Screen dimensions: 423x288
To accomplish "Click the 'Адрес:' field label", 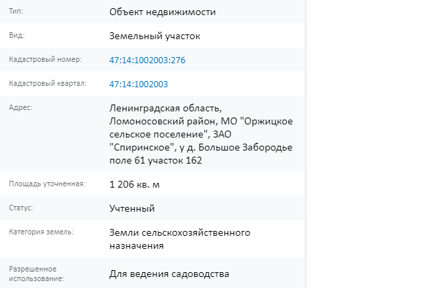I will click(21, 107).
